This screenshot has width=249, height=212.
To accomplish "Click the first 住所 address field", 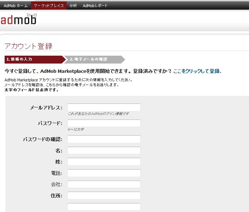I will pyautogui.click(x=104, y=196).
